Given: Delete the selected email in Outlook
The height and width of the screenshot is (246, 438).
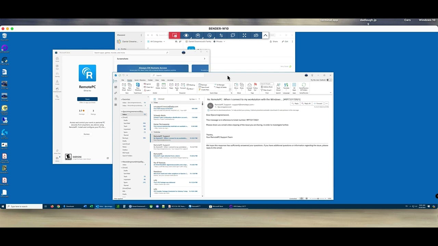Looking at the screenshot, I should coord(158,86).
